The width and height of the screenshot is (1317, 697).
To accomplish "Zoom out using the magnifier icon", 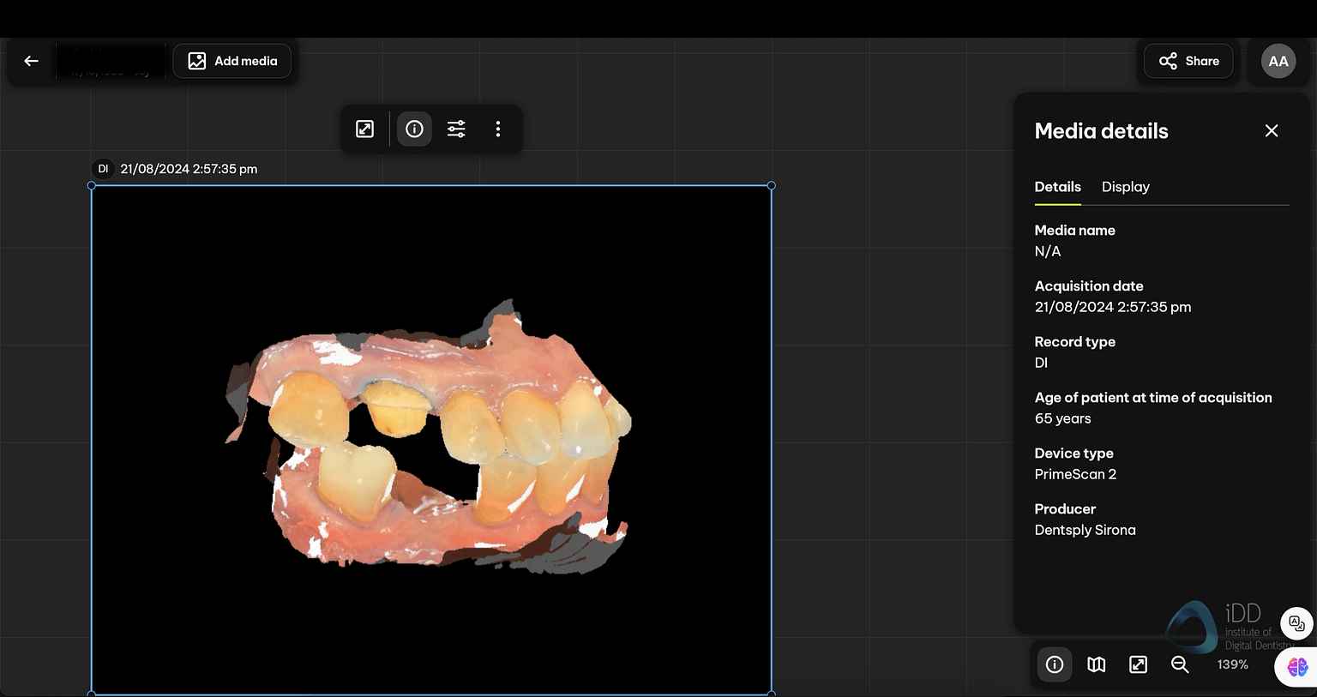I will (x=1180, y=664).
